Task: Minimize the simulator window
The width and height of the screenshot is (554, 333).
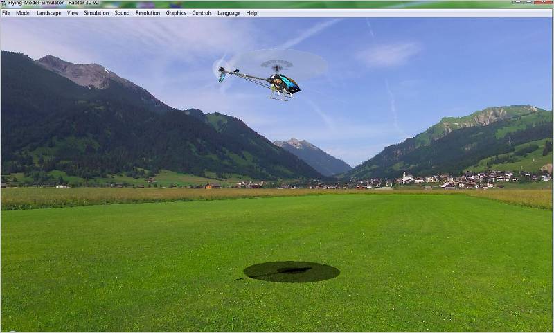Action: coord(518,2)
